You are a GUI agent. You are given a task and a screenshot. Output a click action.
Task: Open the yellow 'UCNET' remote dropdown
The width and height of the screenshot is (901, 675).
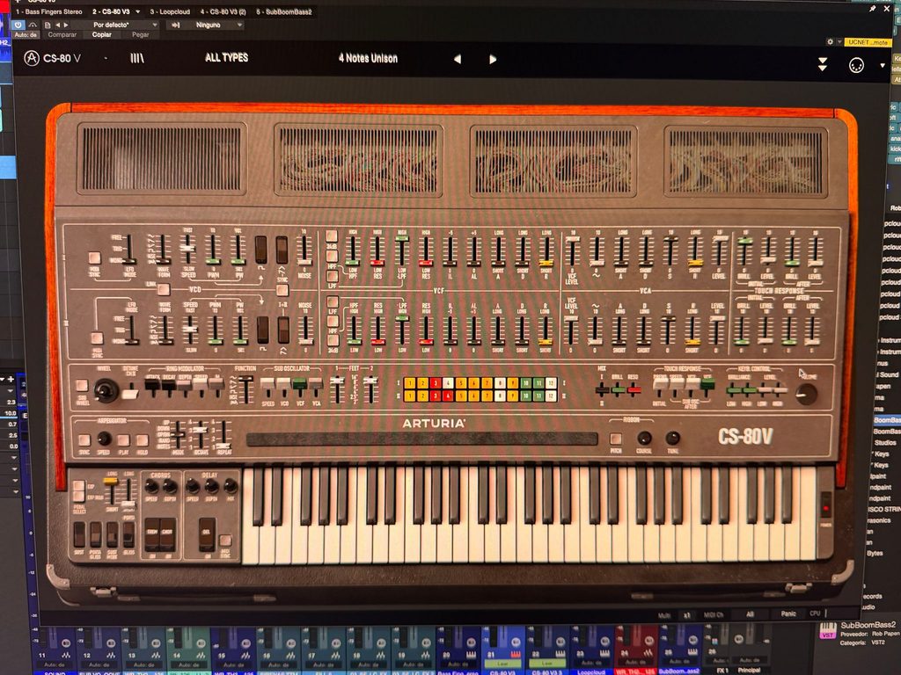tap(868, 42)
